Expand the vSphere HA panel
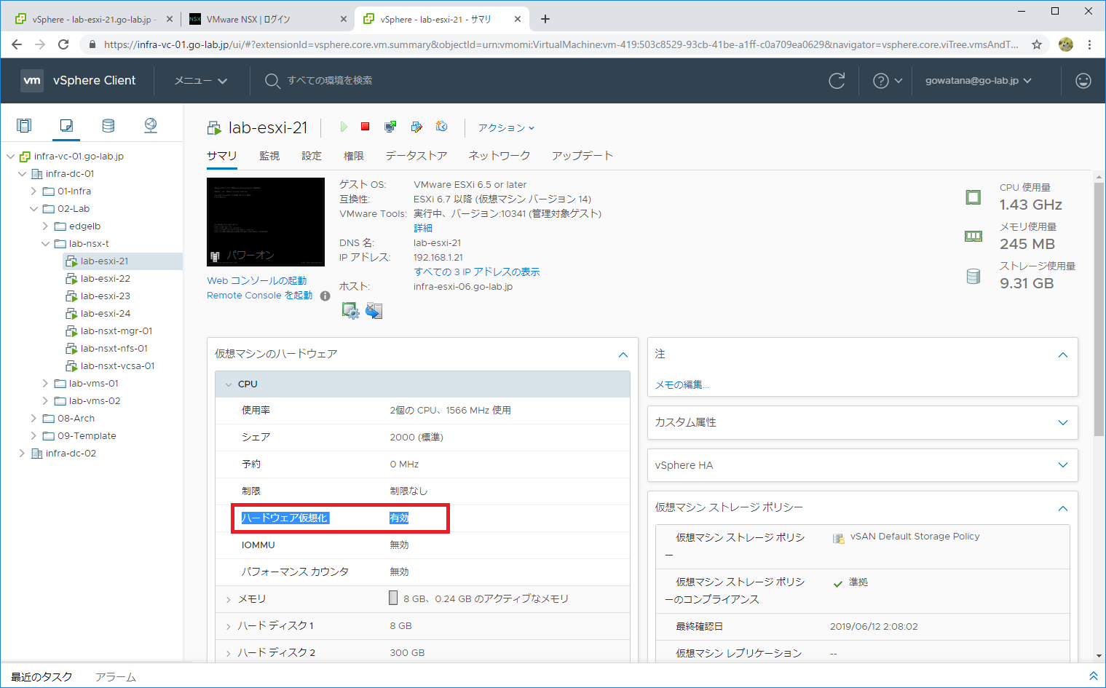This screenshot has width=1106, height=688. [x=1062, y=465]
